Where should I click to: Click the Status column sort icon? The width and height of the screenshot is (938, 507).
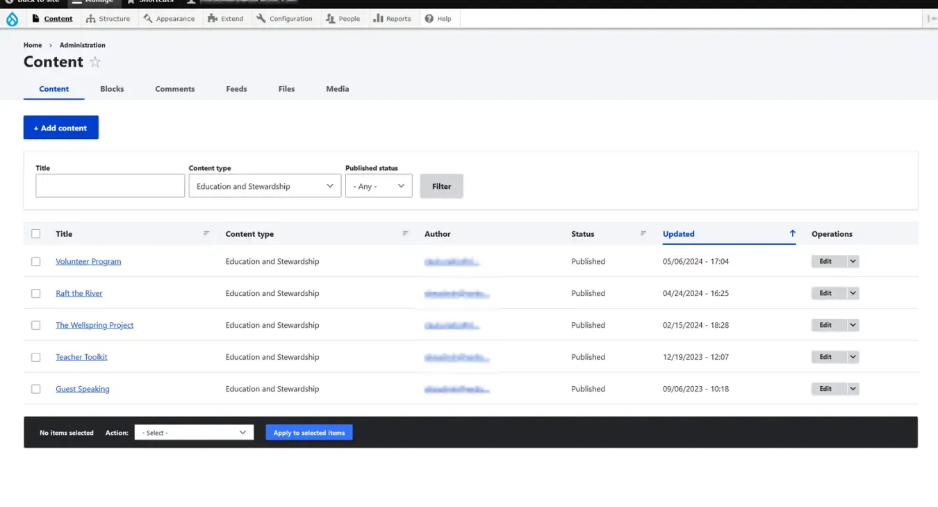click(x=643, y=233)
